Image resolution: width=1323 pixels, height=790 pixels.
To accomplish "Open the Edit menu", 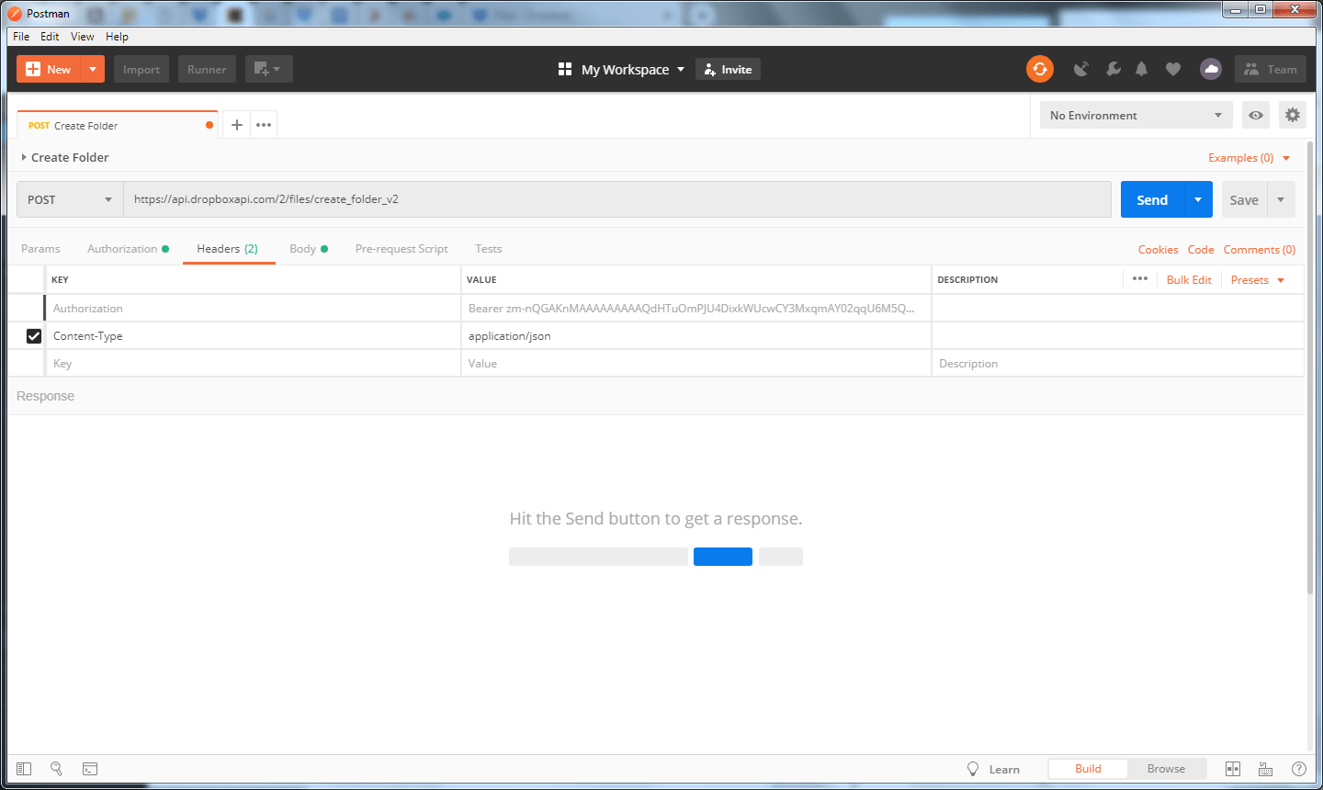I will pos(50,37).
